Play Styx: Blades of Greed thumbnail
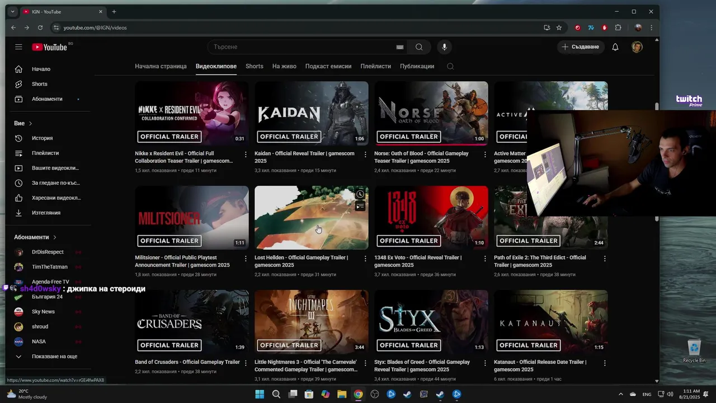 431,322
